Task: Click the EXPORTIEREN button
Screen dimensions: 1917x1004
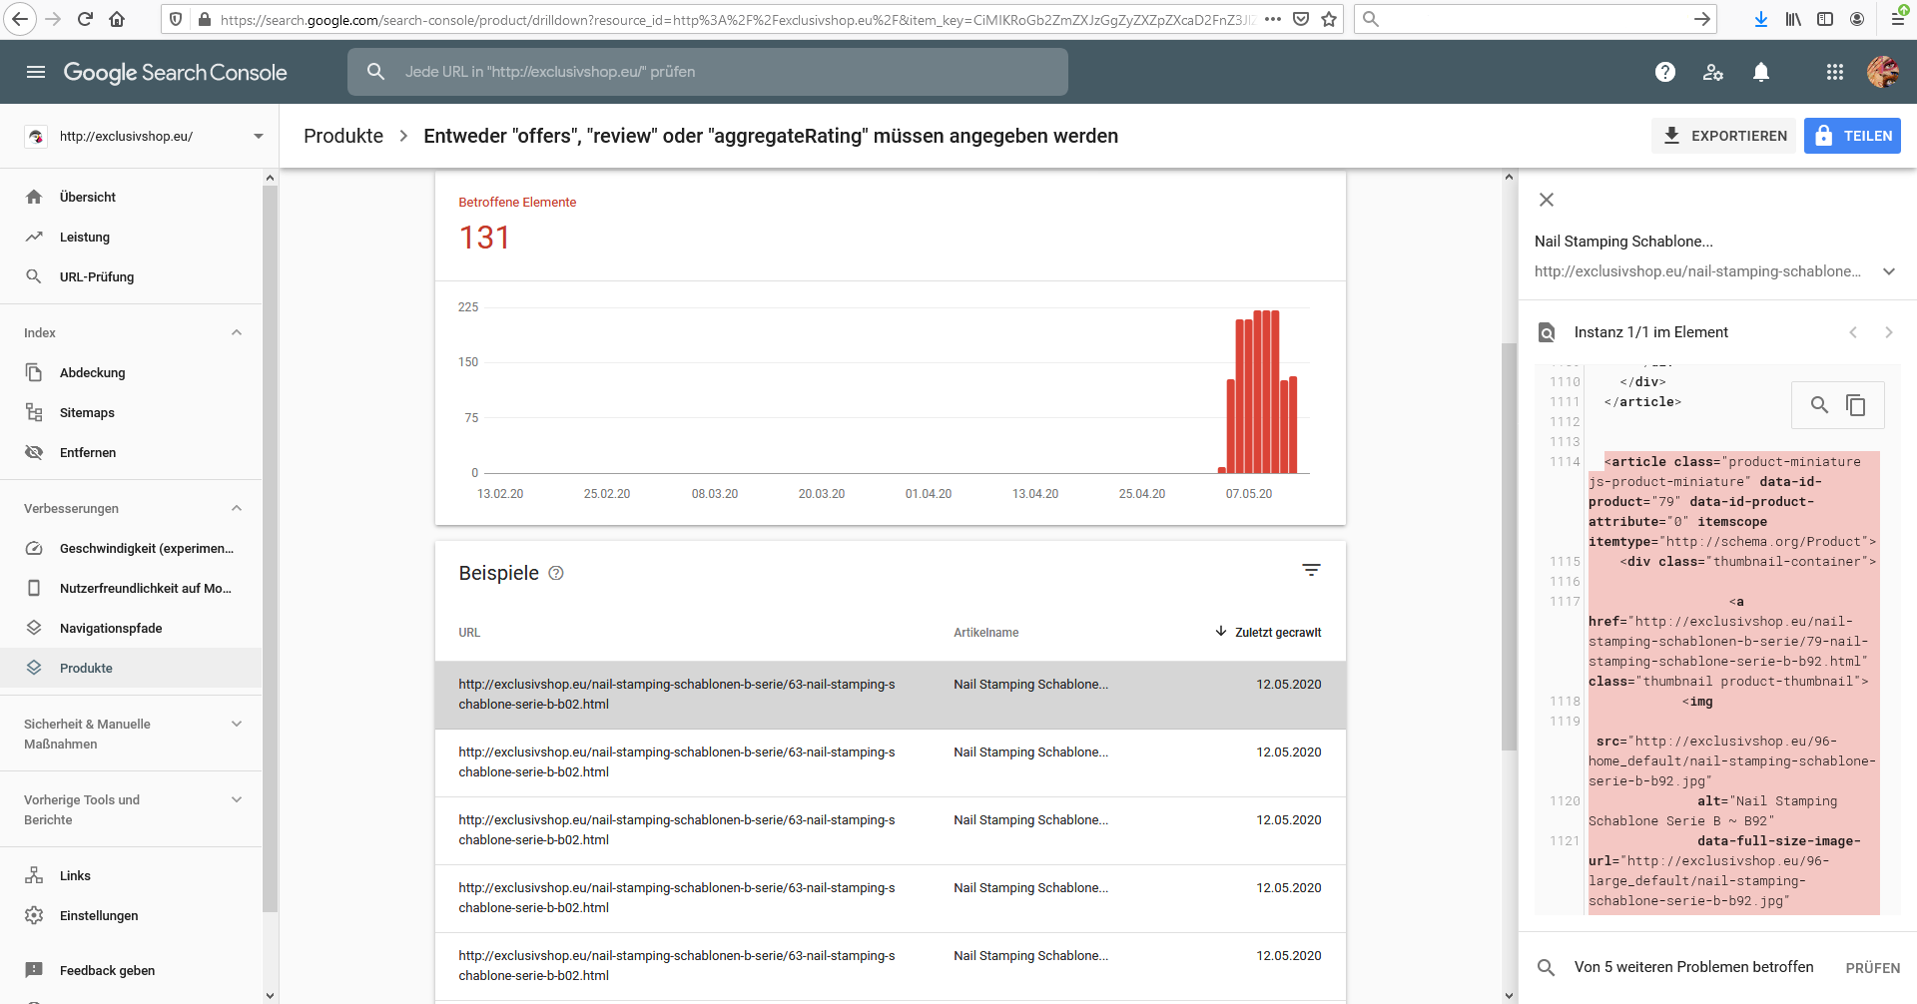Action: point(1723,136)
